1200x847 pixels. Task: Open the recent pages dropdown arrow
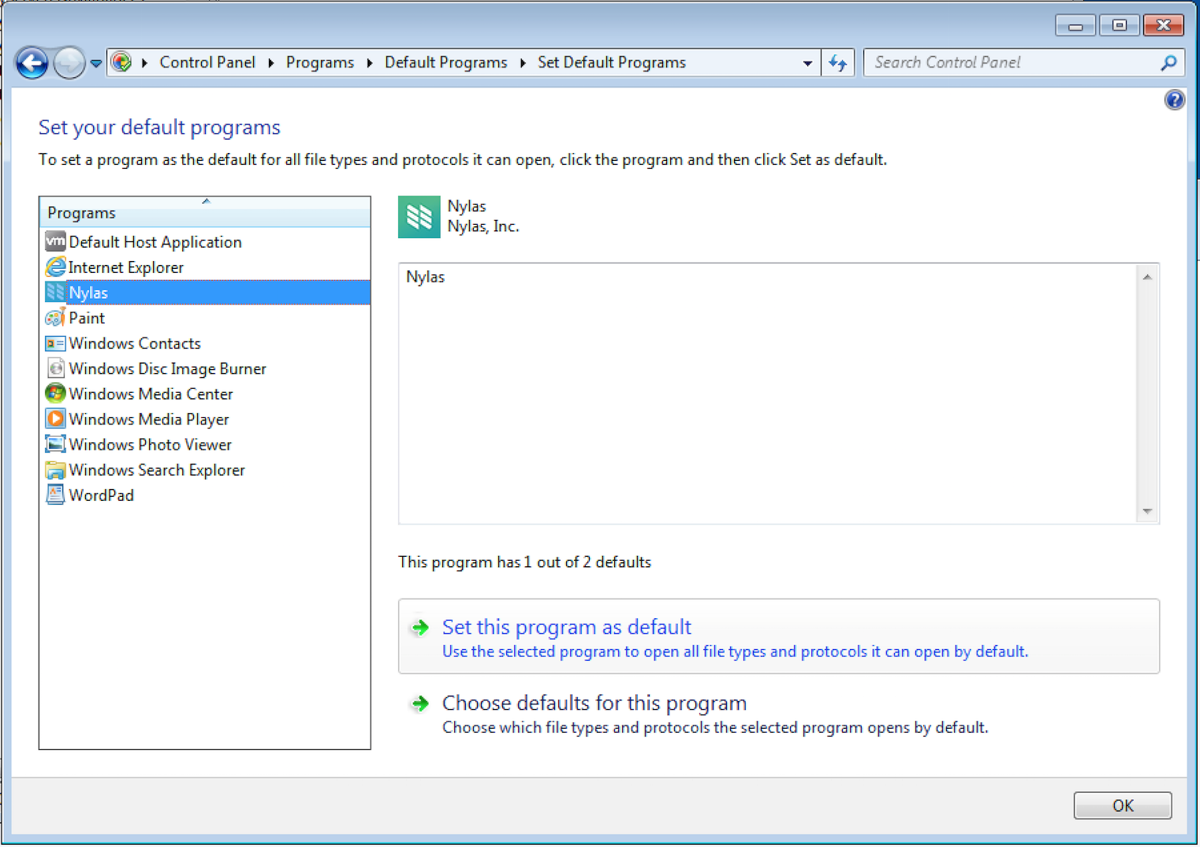click(95, 63)
